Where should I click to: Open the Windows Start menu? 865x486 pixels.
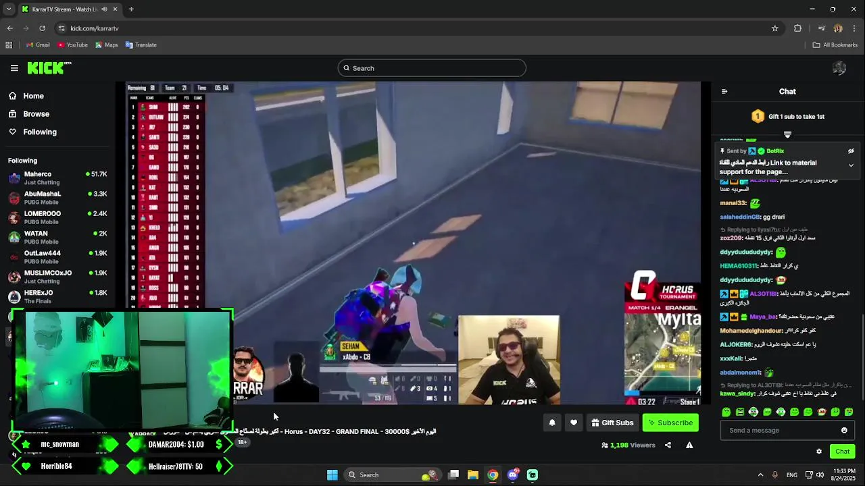pyautogui.click(x=332, y=475)
